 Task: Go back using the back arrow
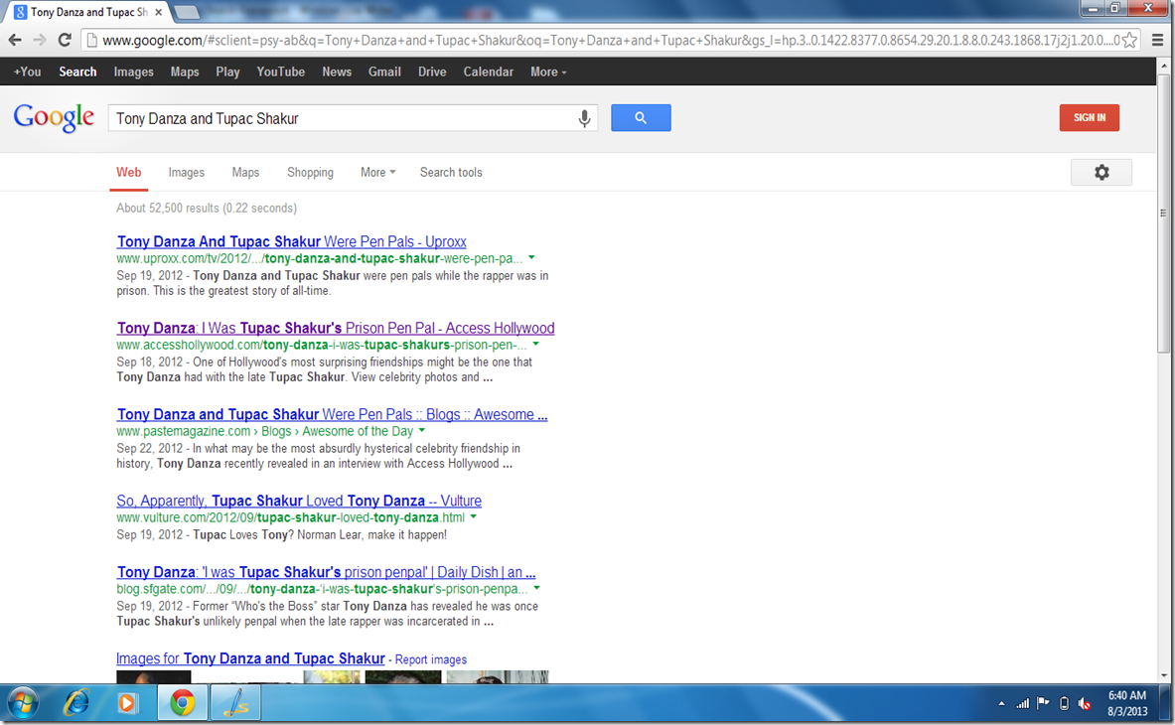tap(15, 41)
